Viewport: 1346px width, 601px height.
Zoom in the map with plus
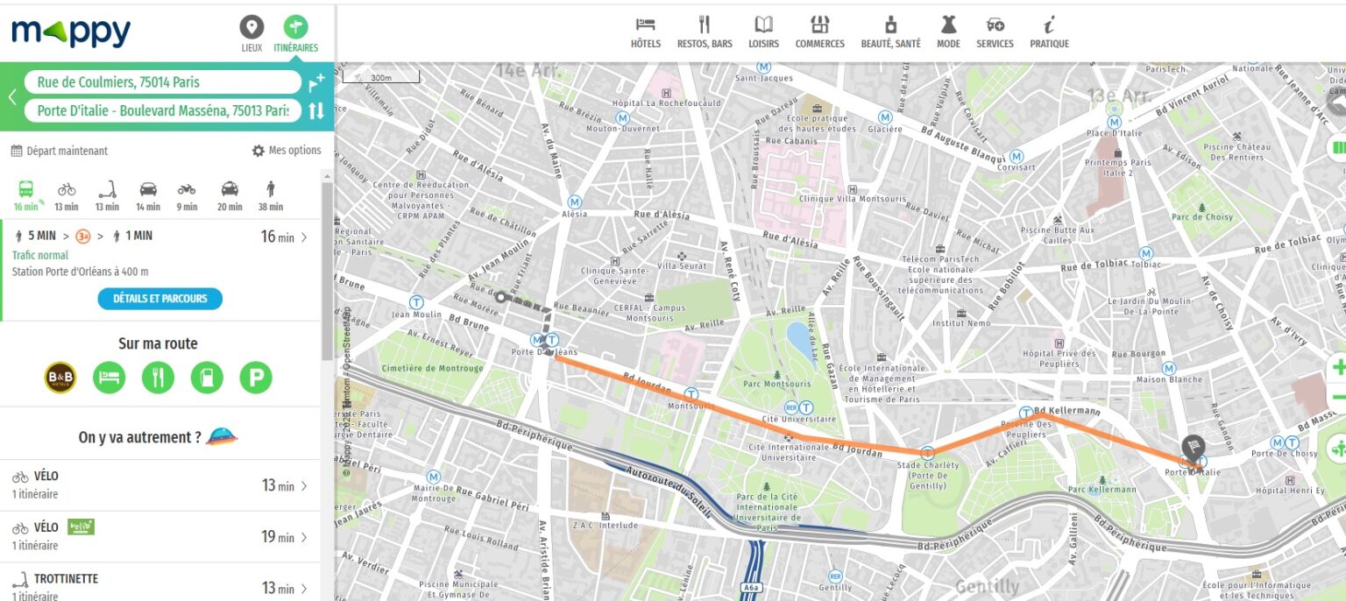[x=1338, y=367]
